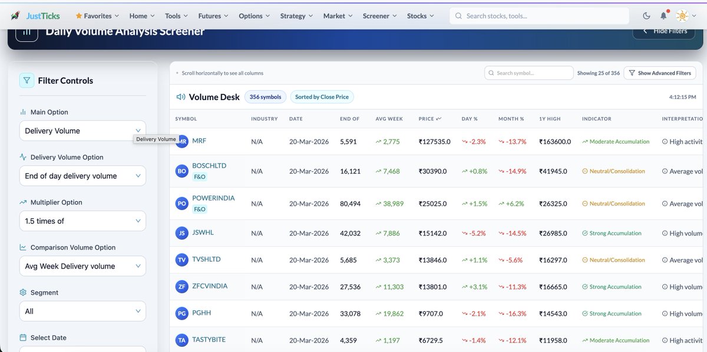
Task: Sort by the SYMBOL column header
Action: [186, 119]
